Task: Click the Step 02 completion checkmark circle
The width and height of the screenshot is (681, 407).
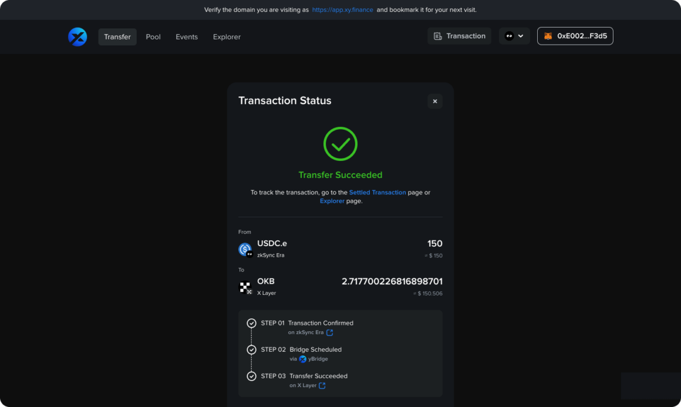Action: [252, 350]
